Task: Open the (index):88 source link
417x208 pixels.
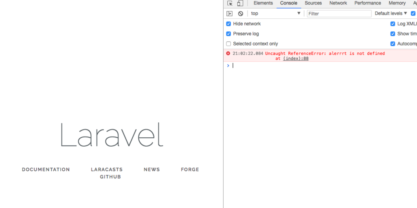Action: (296, 58)
